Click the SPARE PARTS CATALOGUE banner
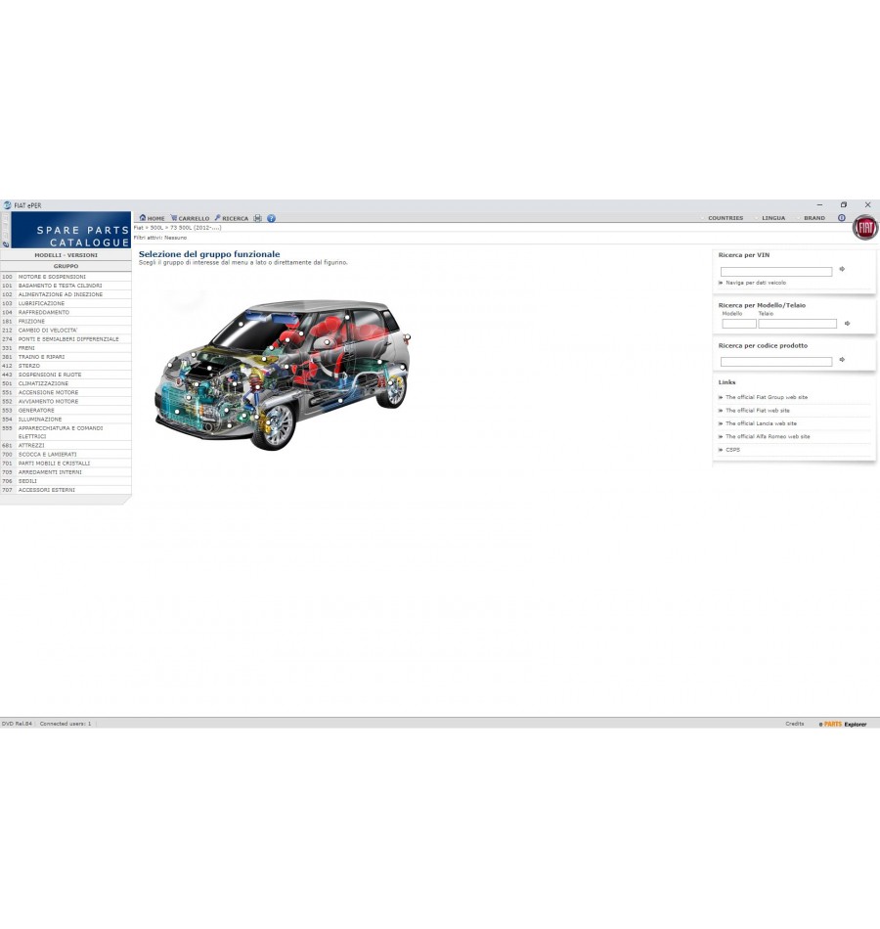 [71, 230]
